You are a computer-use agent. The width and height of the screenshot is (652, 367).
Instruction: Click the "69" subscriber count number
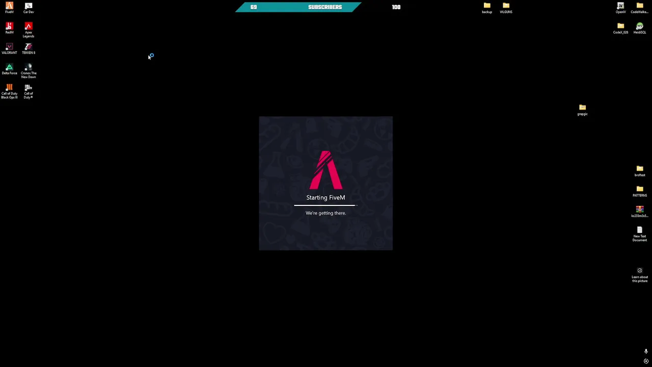pos(254,7)
